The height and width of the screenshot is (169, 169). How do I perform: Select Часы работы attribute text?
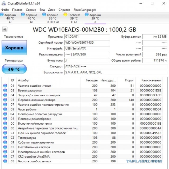(27, 109)
